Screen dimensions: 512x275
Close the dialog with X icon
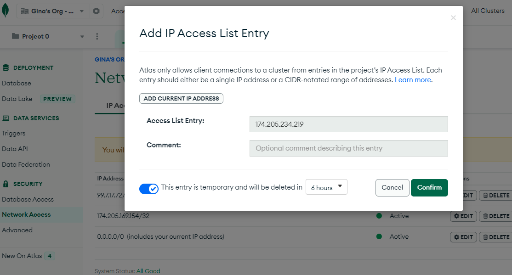(x=453, y=18)
